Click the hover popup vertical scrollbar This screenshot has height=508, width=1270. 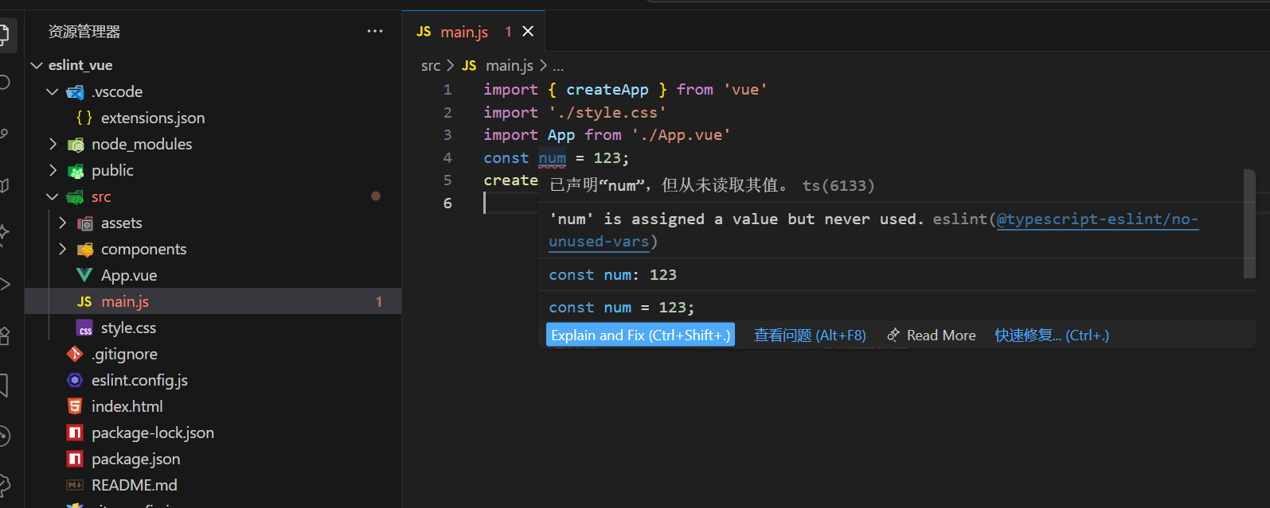[1249, 227]
